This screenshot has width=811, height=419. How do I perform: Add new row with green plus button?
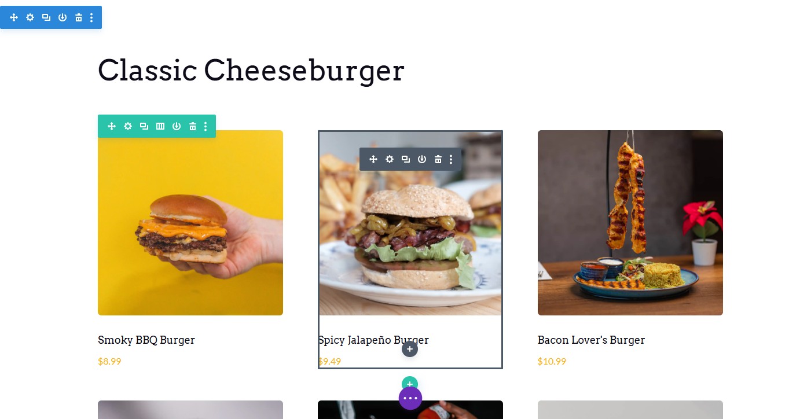pyautogui.click(x=410, y=383)
